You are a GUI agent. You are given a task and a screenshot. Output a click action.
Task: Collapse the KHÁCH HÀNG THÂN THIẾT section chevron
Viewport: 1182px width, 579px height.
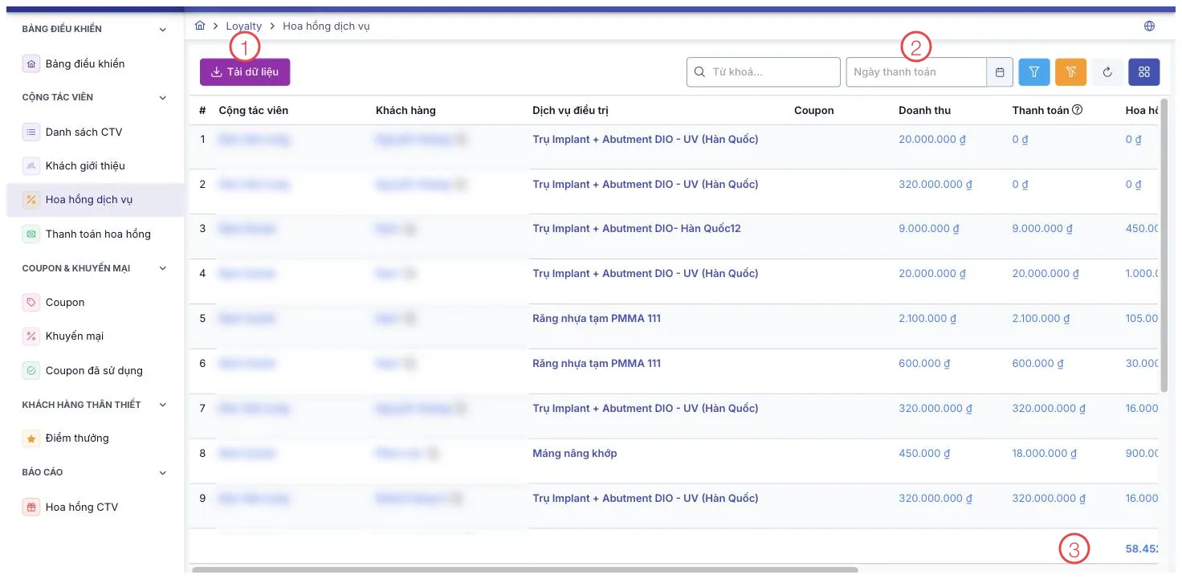[163, 405]
